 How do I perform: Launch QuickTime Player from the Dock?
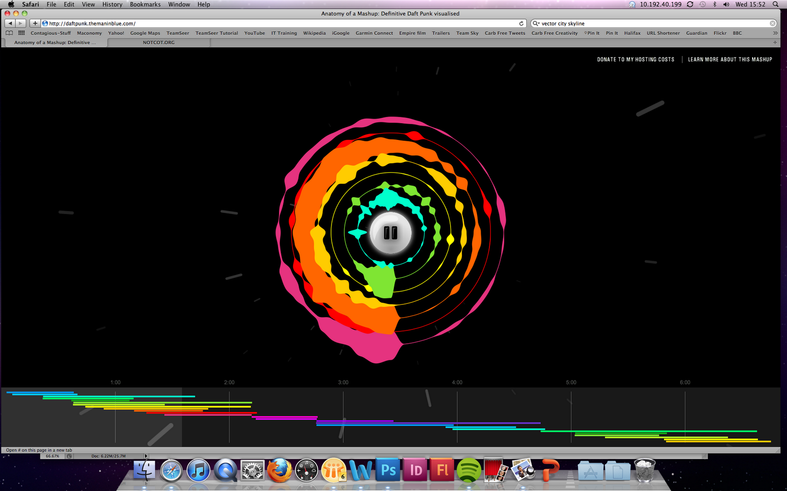coord(225,470)
